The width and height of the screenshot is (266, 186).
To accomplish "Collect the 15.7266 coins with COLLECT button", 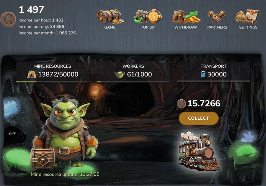I will 199,118.
